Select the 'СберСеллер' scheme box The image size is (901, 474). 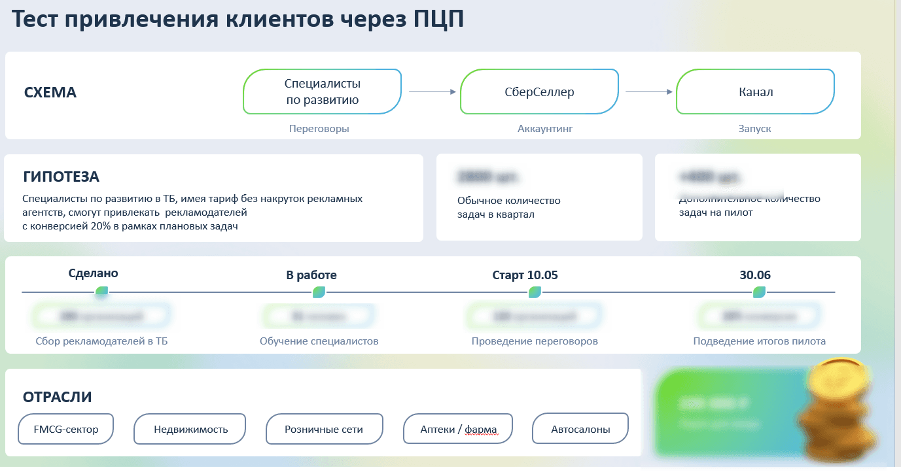(x=539, y=92)
